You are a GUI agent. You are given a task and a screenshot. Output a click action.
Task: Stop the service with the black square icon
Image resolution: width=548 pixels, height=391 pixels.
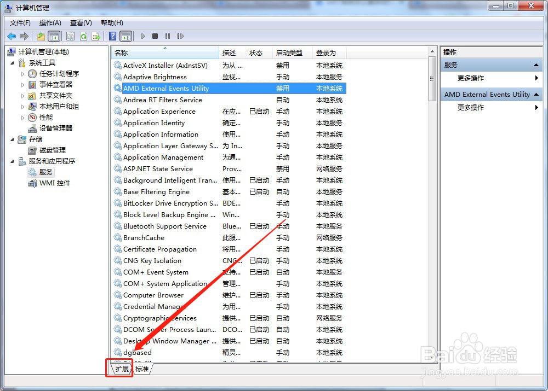click(155, 36)
